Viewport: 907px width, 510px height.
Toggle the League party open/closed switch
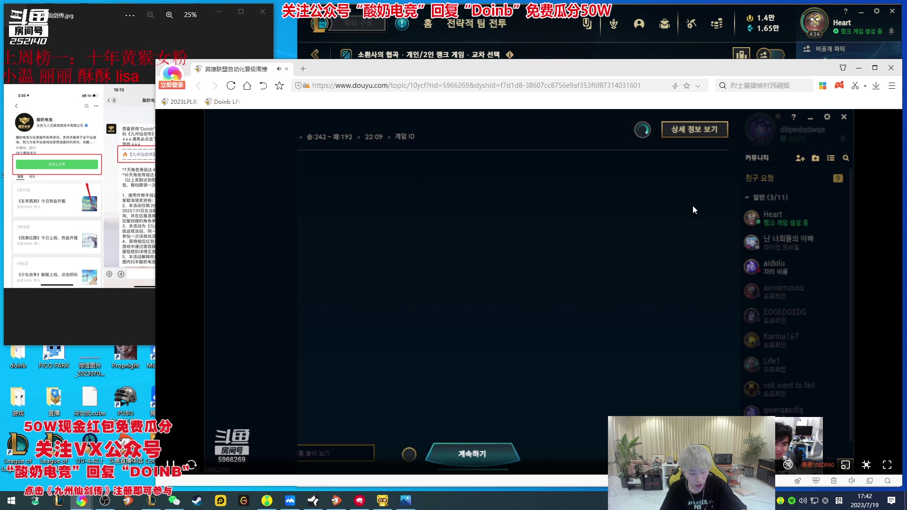(x=770, y=54)
